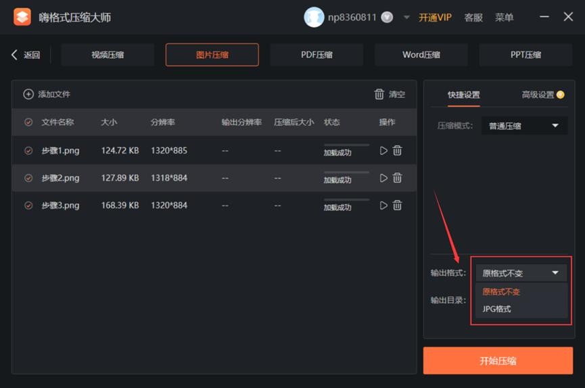Click the play icon for 步骤2.png
The height and width of the screenshot is (388, 585).
(383, 178)
